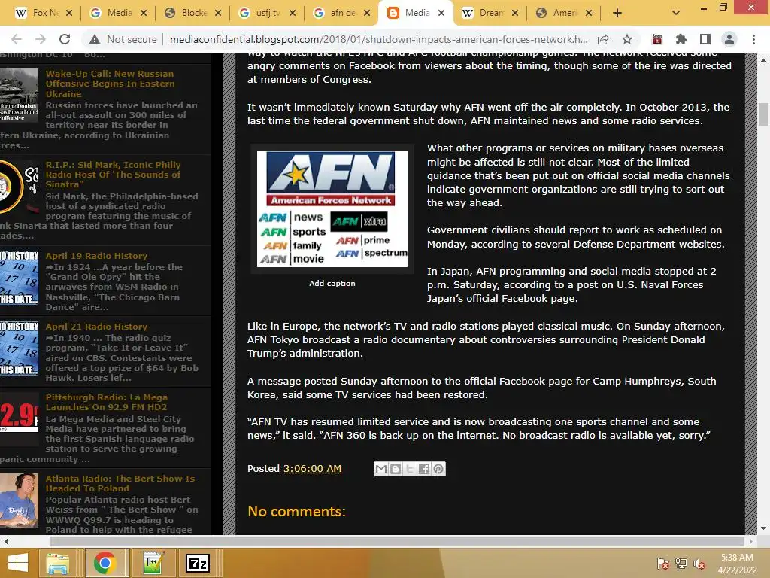Screen dimensions: 770x578
Task: Open the network status tray icon
Action: 681,563
